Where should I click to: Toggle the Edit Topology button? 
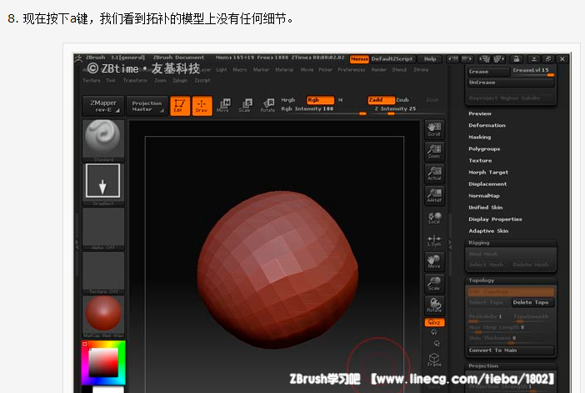coord(510,292)
